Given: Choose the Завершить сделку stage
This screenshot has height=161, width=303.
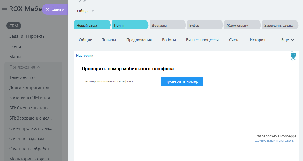Looking at the screenshot, I should tap(279, 25).
